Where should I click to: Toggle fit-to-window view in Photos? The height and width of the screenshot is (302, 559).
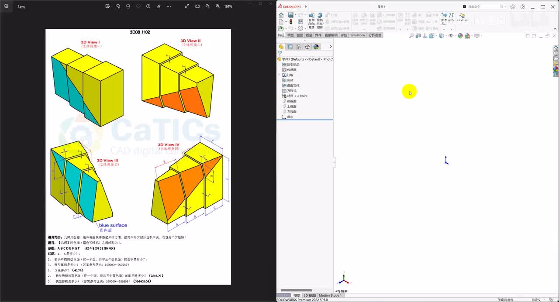click(x=197, y=7)
